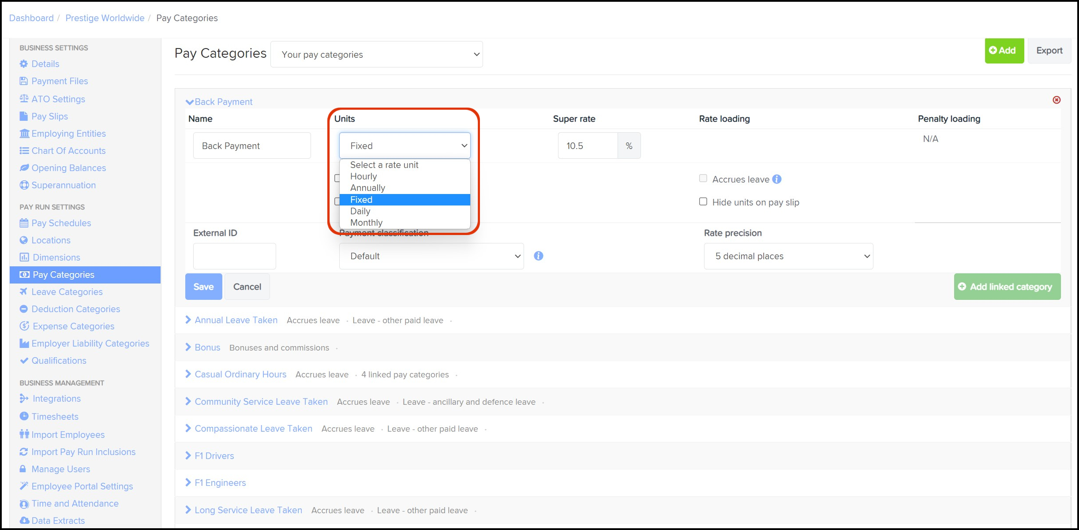The height and width of the screenshot is (530, 1079).
Task: Click the red delete icon on Back Payment
Action: [x=1057, y=100]
